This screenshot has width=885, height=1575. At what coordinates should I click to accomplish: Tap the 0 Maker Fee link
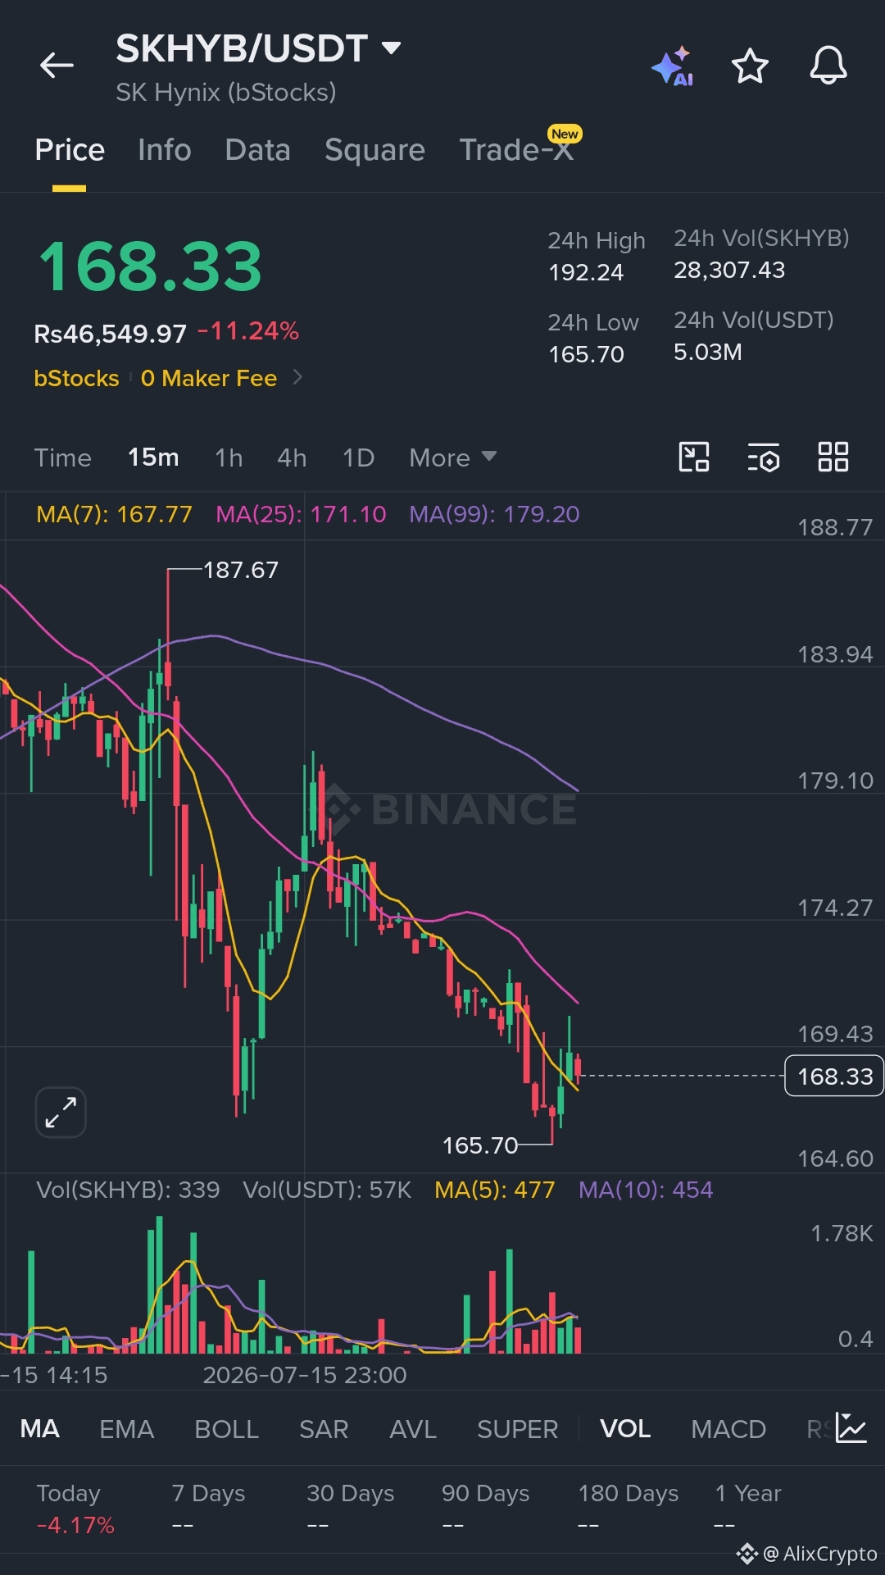point(209,378)
